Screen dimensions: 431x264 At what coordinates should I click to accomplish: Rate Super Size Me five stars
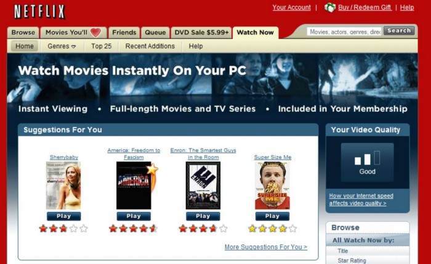tap(293, 228)
